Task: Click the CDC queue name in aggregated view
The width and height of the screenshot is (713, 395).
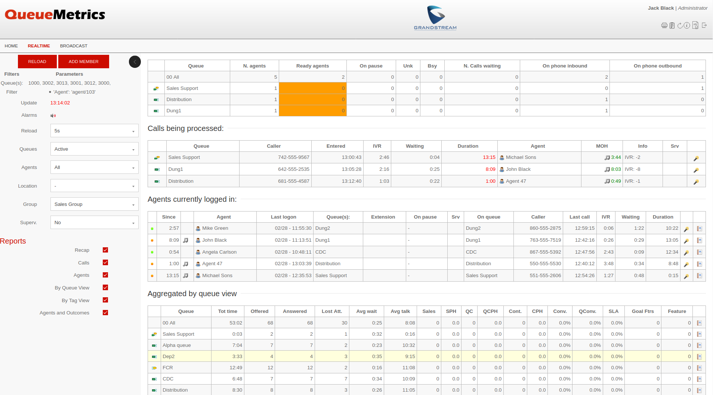Action: click(168, 379)
